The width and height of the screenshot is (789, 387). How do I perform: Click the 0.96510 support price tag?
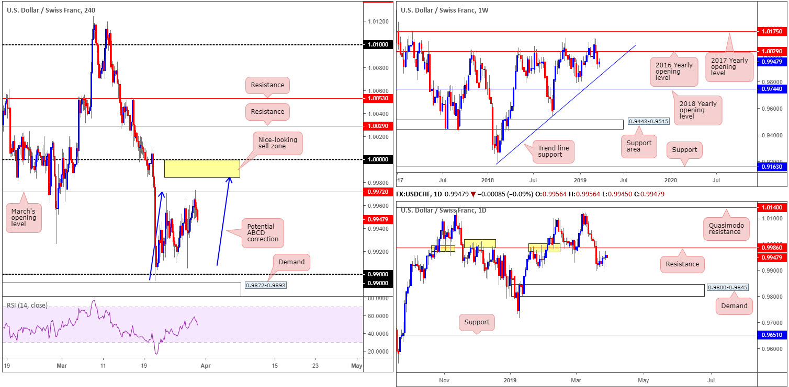point(772,335)
